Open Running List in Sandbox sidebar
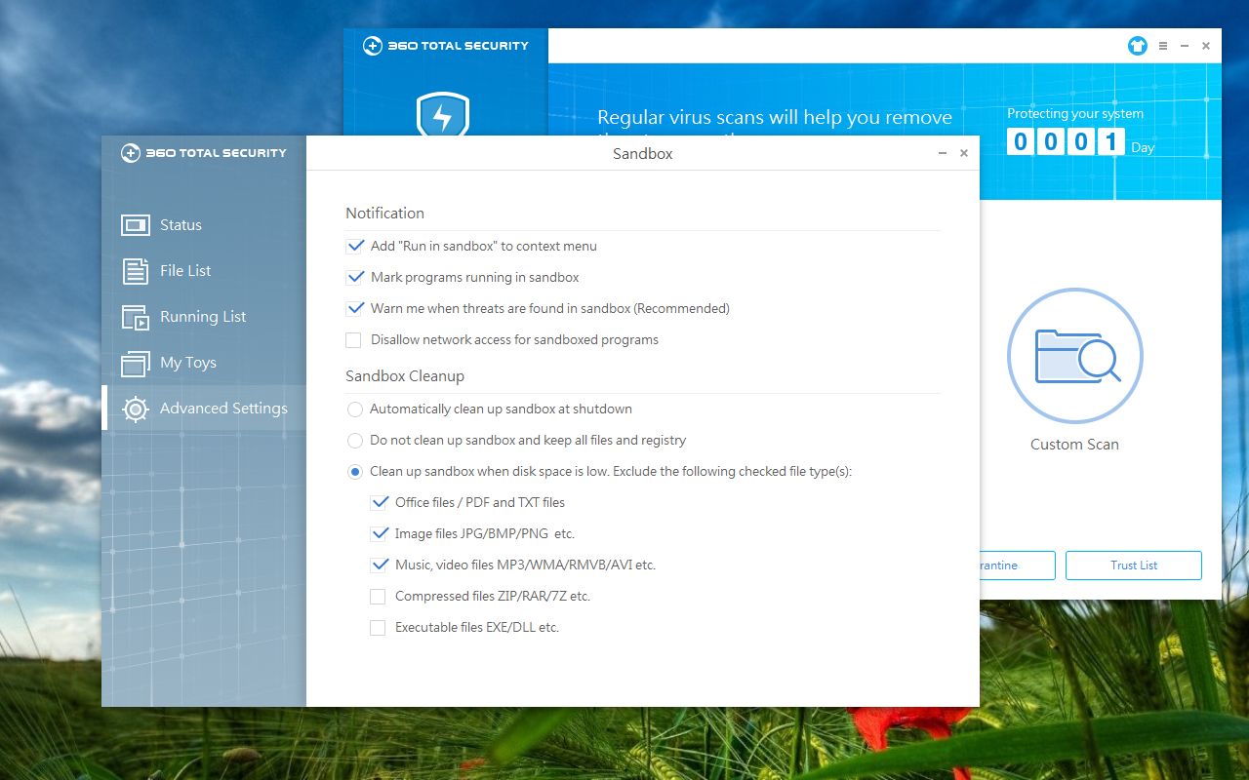The height and width of the screenshot is (780, 1249). pos(204,317)
